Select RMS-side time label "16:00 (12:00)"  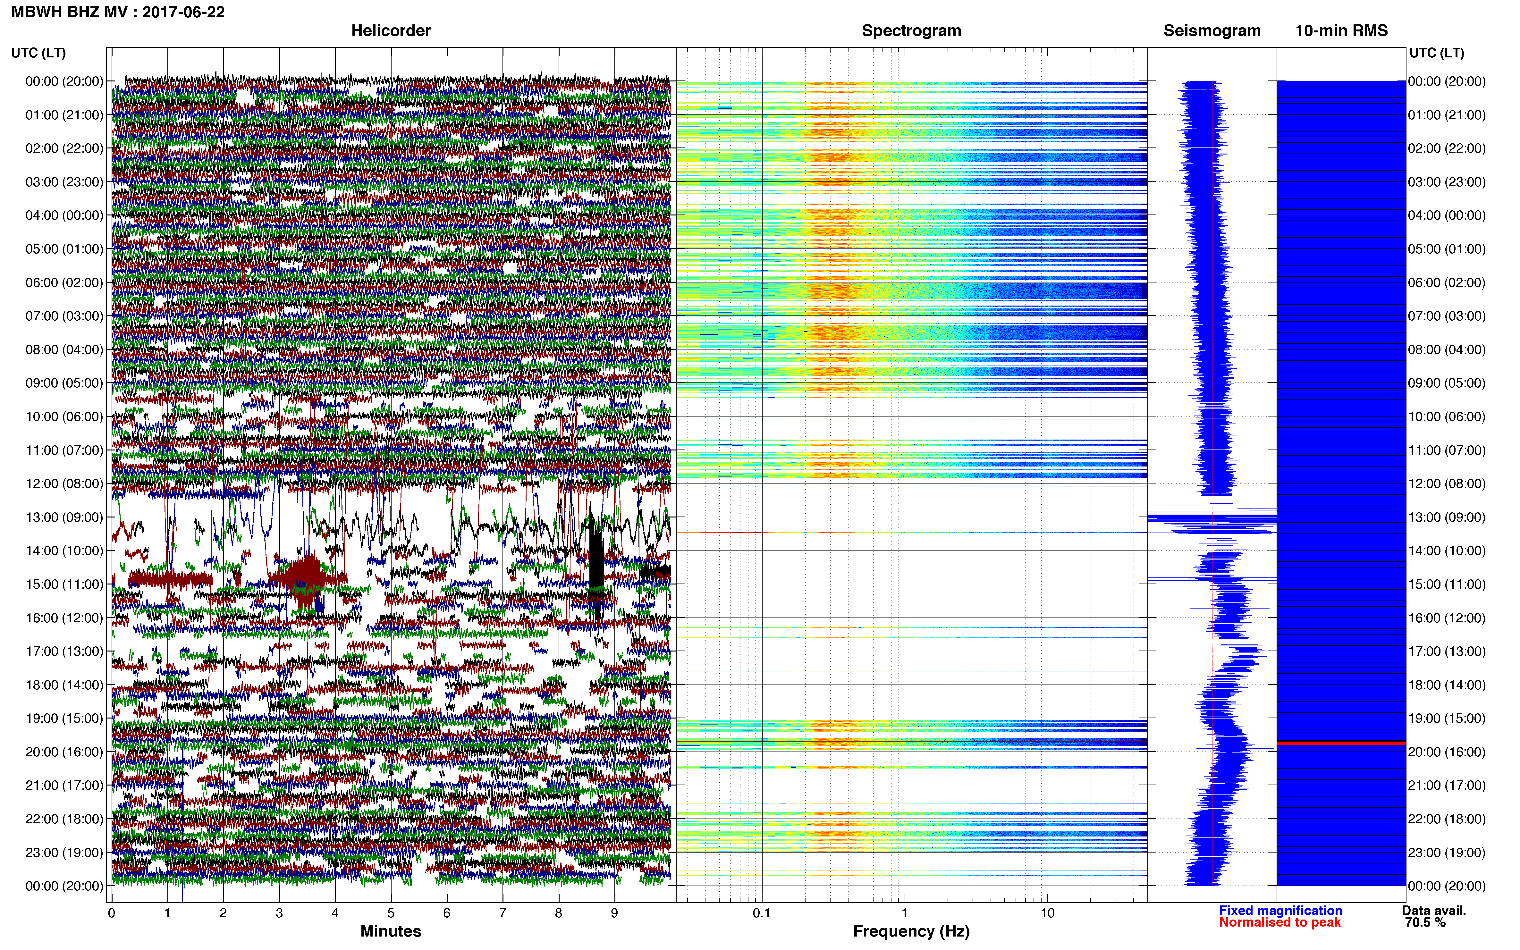pos(1447,618)
